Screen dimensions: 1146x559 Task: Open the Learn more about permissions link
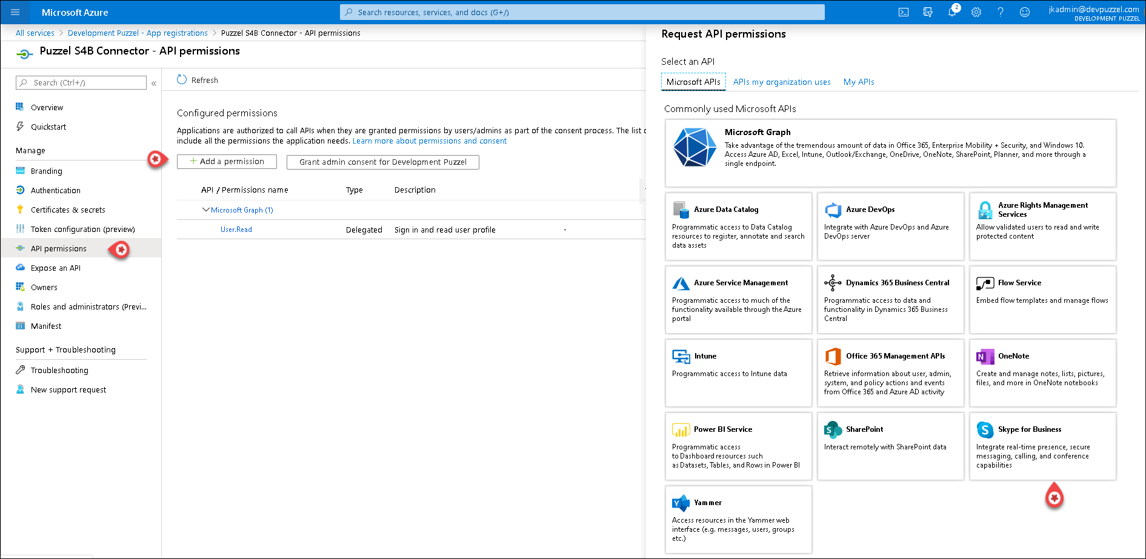(429, 141)
